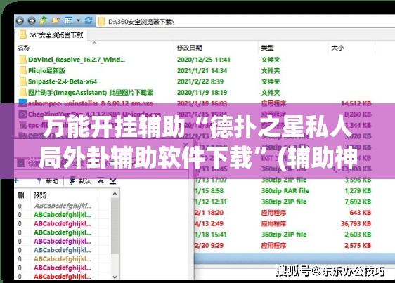This screenshot has height=283, width=395.
Task: Click the sort arrow above the name column
Action: pyautogui.click(x=94, y=43)
